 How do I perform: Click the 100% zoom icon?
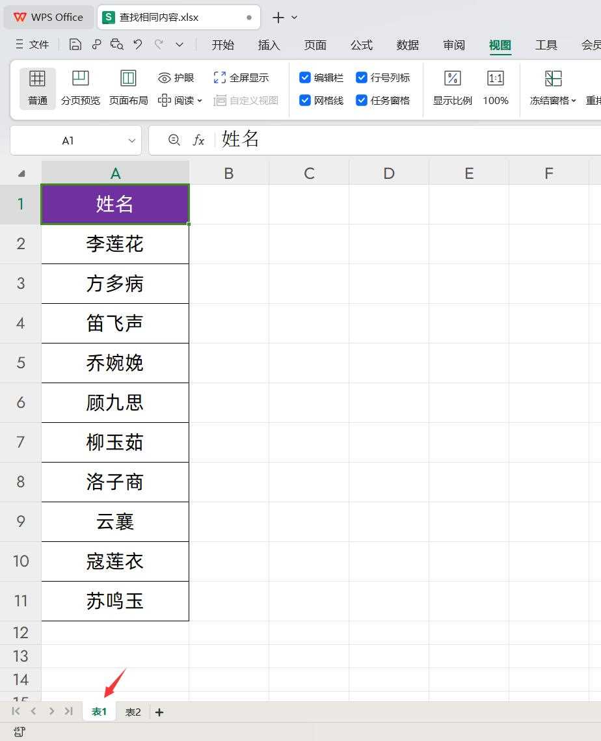496,88
